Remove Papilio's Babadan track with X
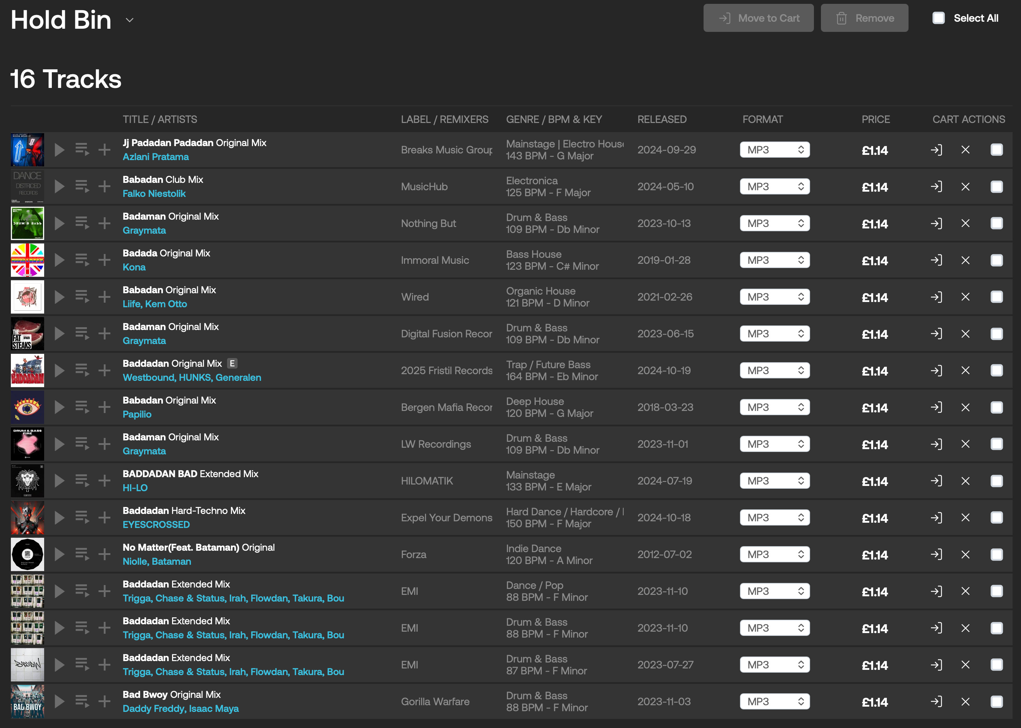This screenshot has width=1021, height=728. pyautogui.click(x=965, y=407)
